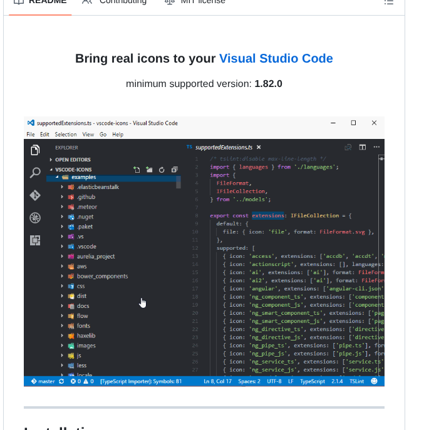This screenshot has height=430, width=424.
Task: Expand the .elasticbeanstalk folder arrow
Action: tap(62, 187)
